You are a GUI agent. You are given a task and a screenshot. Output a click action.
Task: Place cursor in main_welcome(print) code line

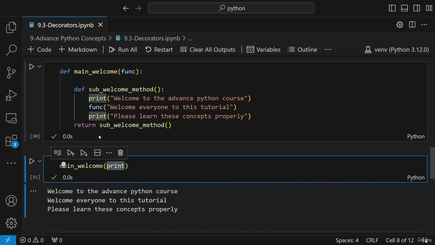[93, 166]
